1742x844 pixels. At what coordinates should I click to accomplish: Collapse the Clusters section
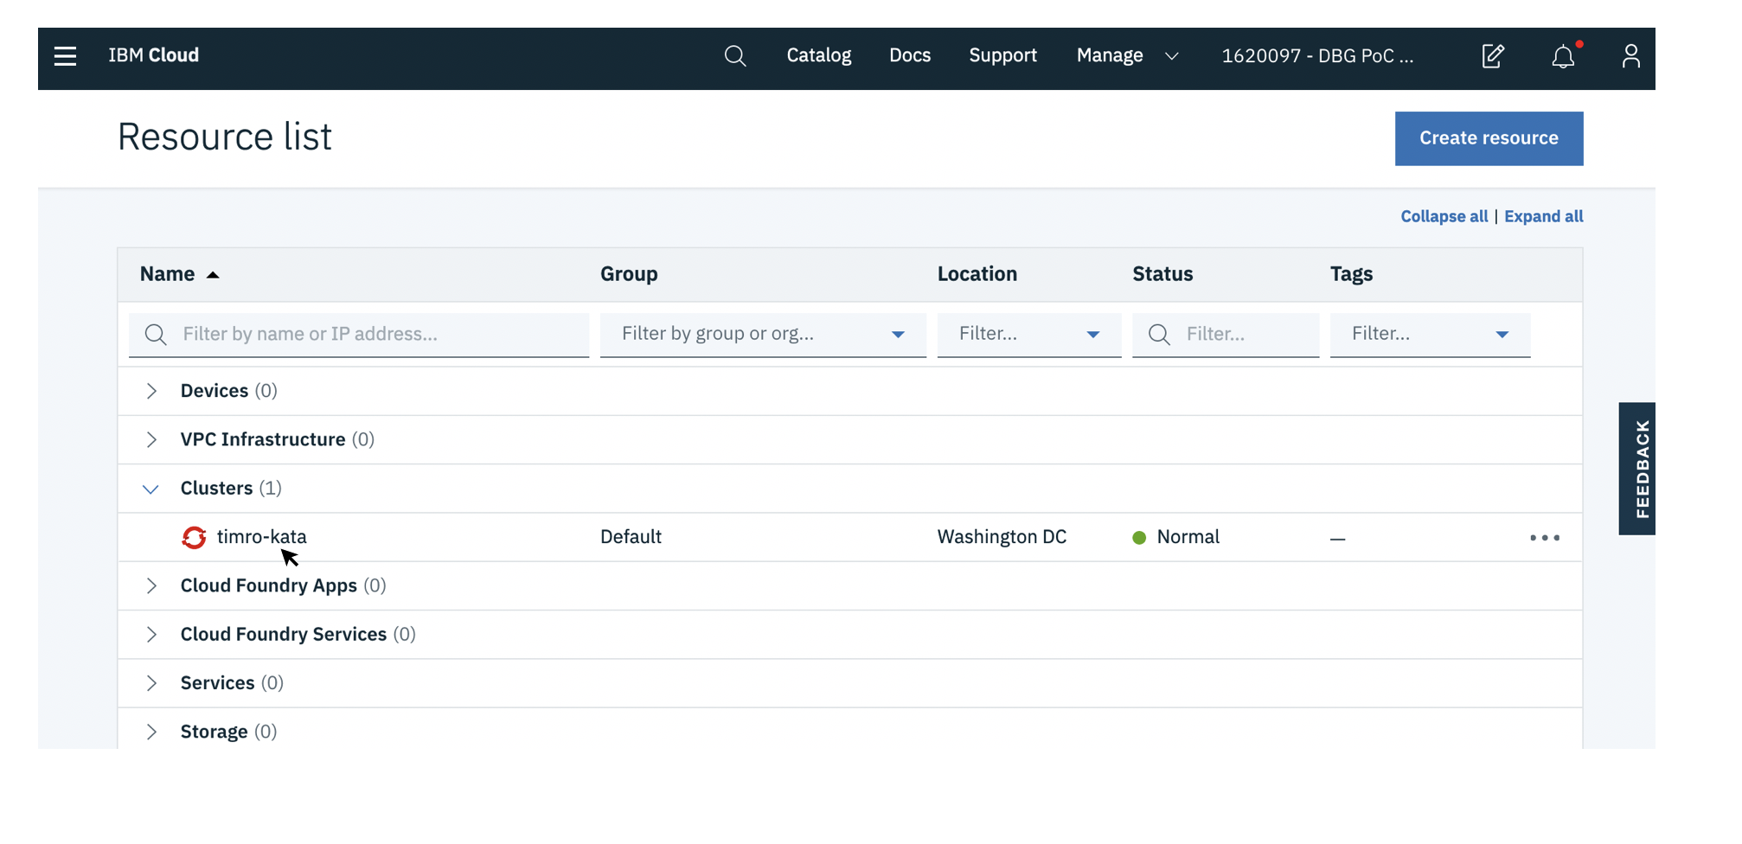[151, 489]
